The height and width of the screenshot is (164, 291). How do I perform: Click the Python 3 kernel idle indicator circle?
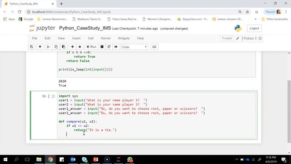[260, 38]
